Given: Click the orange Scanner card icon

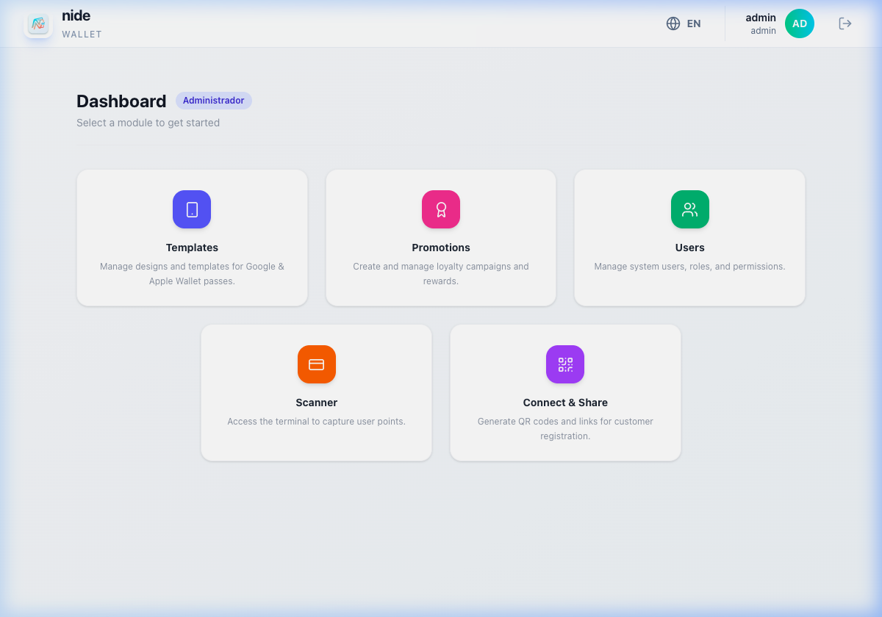Looking at the screenshot, I should tap(316, 364).
